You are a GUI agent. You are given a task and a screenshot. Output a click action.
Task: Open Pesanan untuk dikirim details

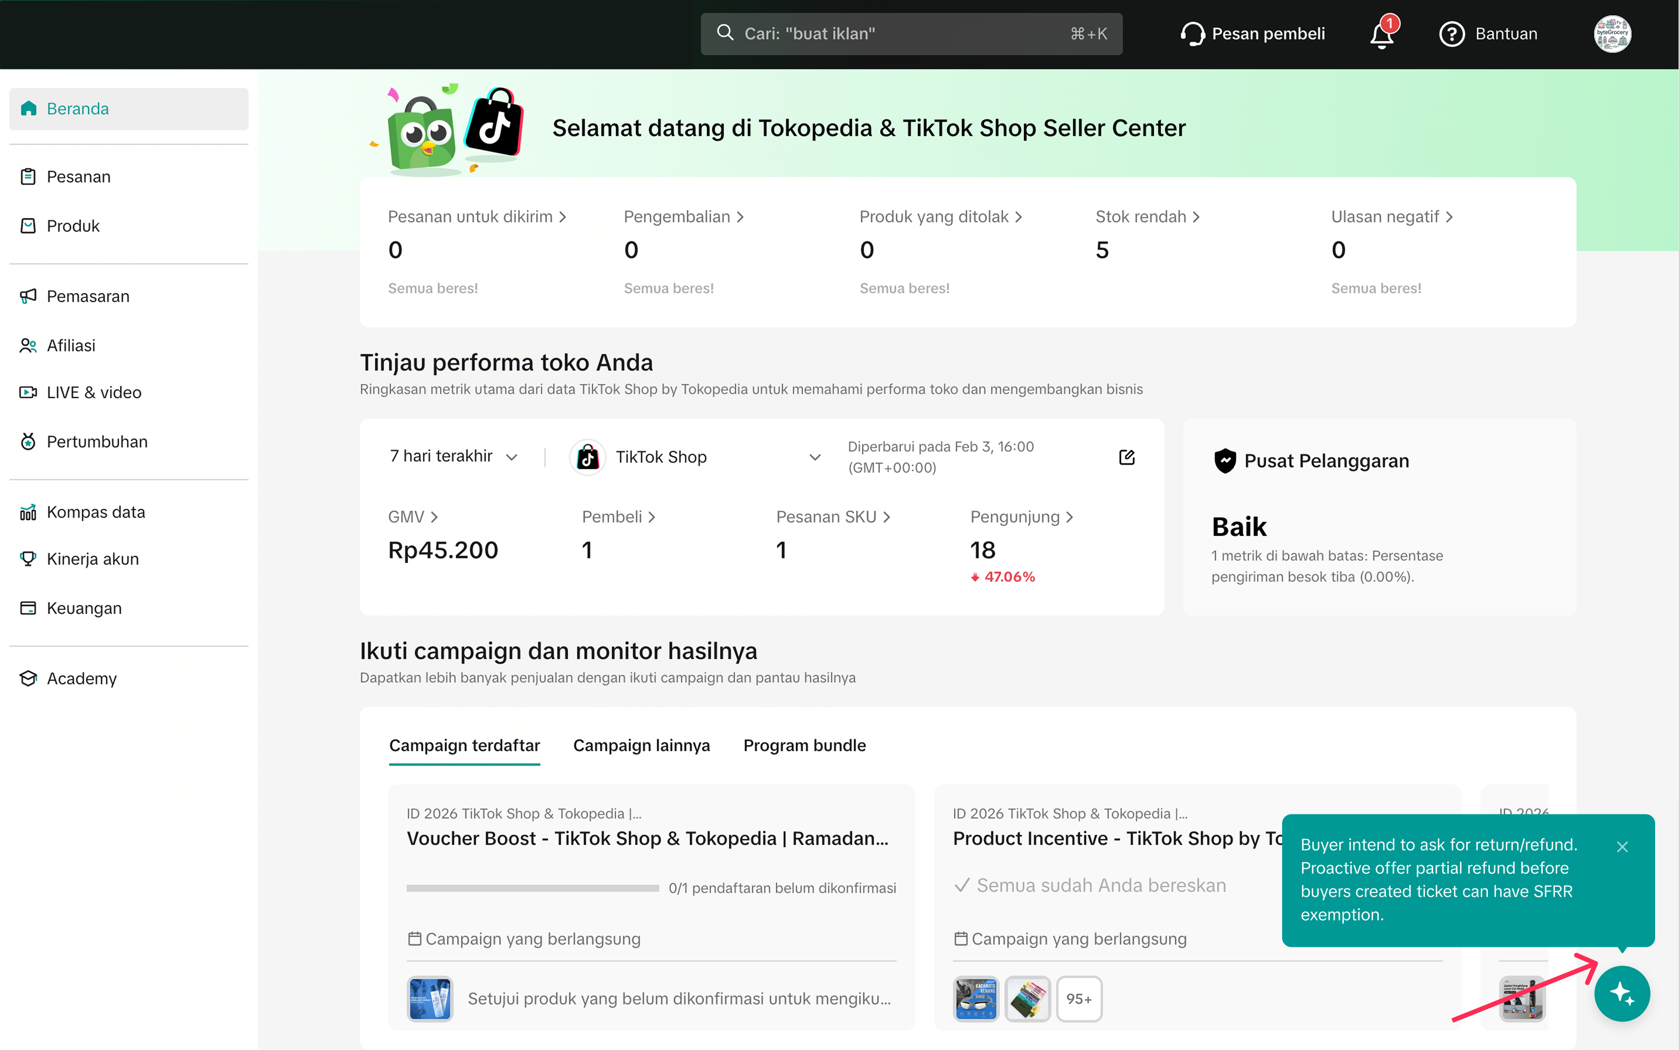pyautogui.click(x=477, y=217)
